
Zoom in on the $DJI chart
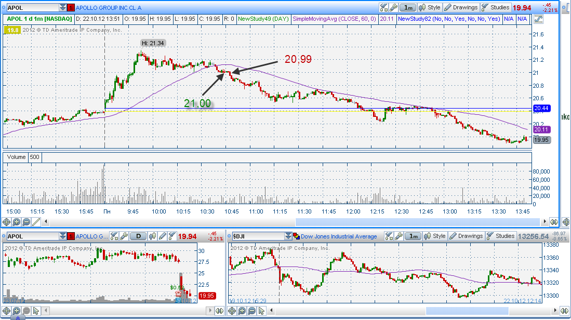coord(242,311)
